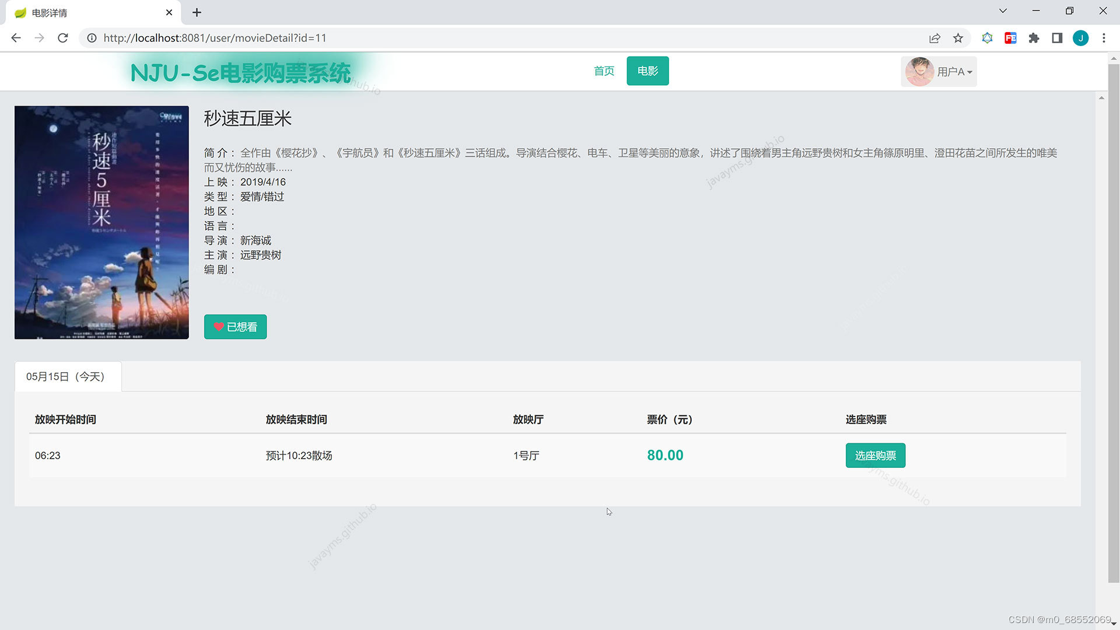Click the address bar to edit URL

[x=350, y=38]
